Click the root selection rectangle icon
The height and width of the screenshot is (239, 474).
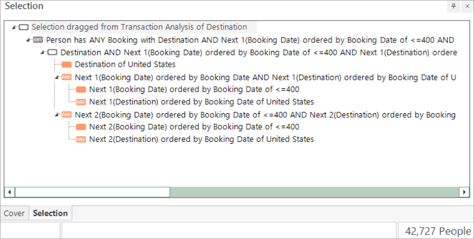pos(23,27)
